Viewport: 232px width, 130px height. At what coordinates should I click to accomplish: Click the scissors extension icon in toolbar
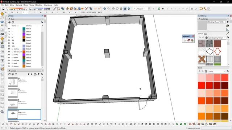87,9
